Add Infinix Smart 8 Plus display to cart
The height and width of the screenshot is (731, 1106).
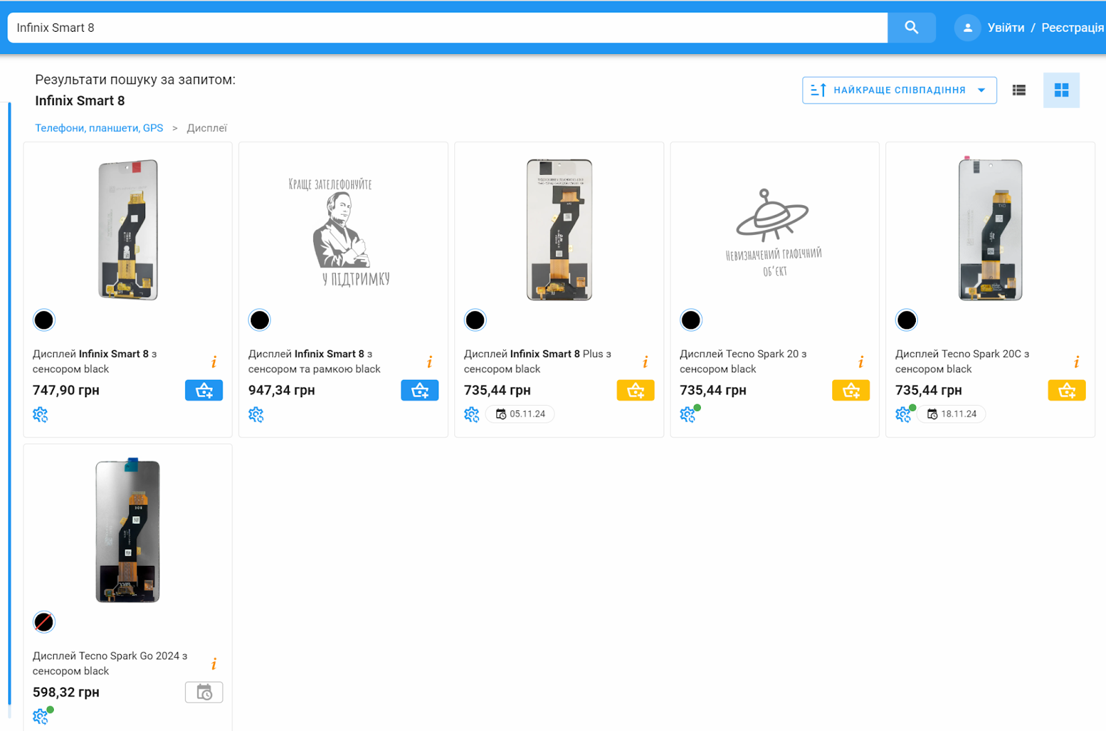pos(635,390)
